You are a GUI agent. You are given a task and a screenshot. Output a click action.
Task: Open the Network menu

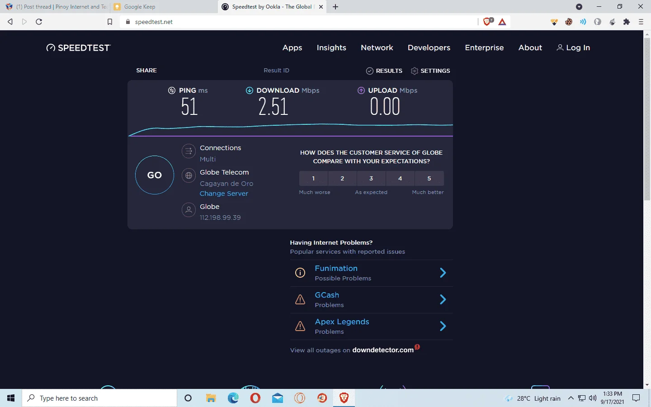pos(377,47)
